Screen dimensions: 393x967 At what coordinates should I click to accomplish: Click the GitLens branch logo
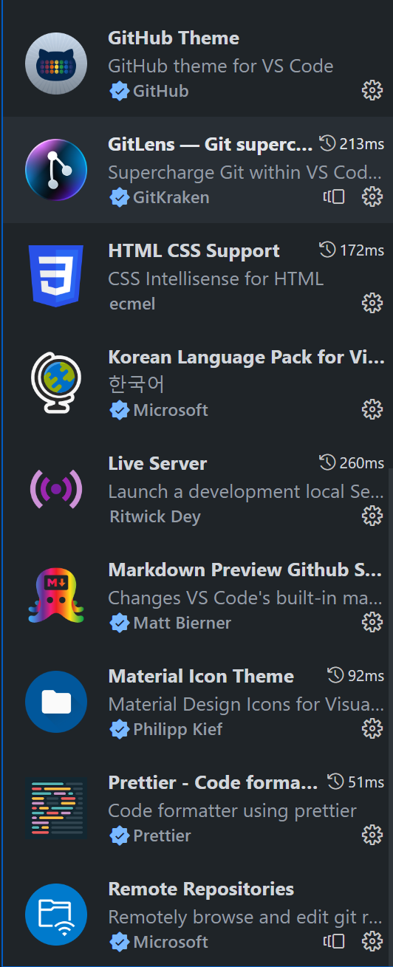[x=56, y=170]
